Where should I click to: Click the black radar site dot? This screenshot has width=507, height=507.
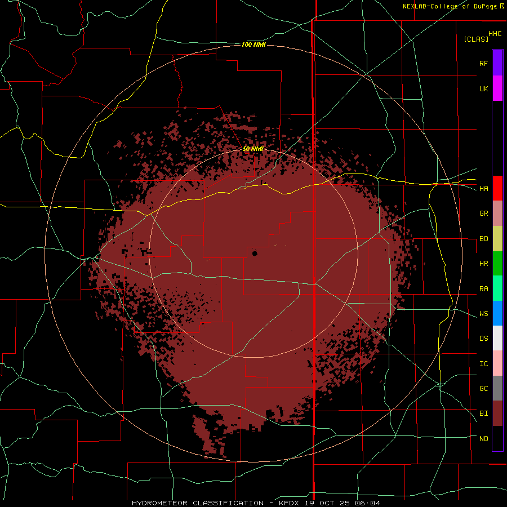coord(255,253)
